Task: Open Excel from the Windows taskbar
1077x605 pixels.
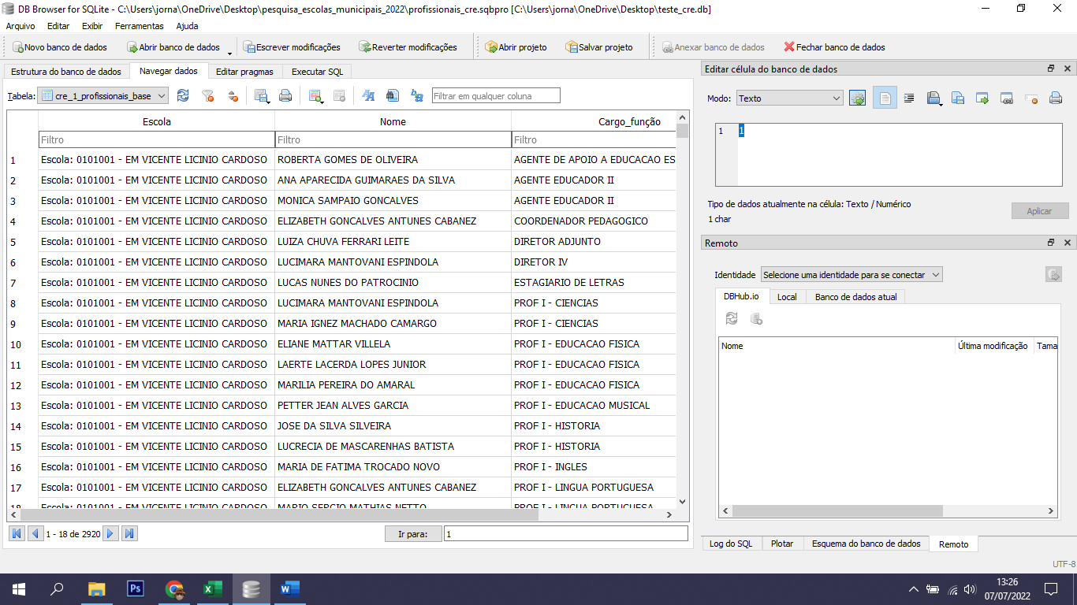Action: click(x=213, y=588)
